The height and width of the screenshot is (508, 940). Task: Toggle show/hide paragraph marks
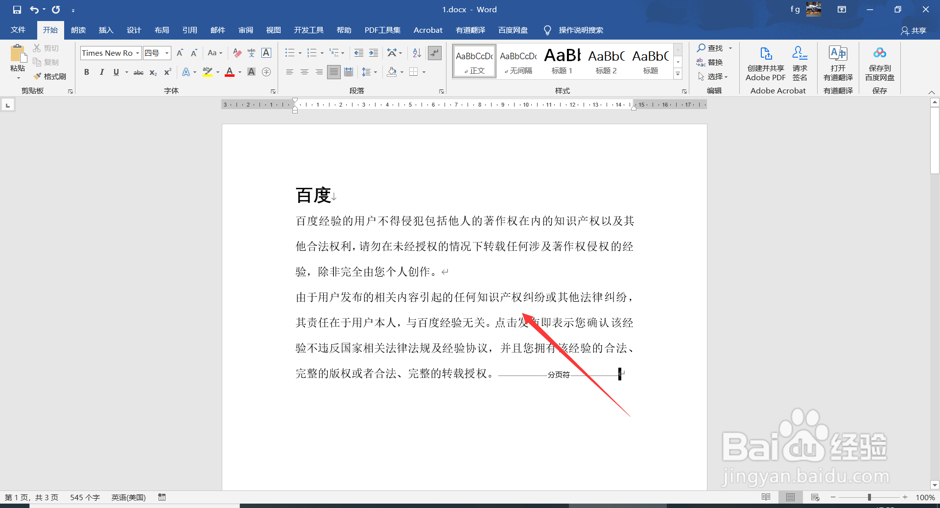435,53
